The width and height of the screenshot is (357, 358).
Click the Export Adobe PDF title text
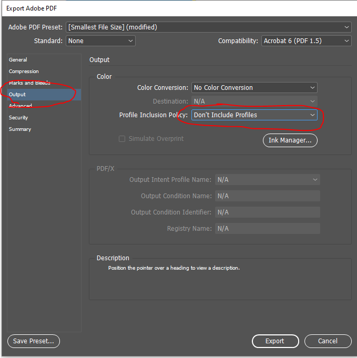click(x=32, y=8)
